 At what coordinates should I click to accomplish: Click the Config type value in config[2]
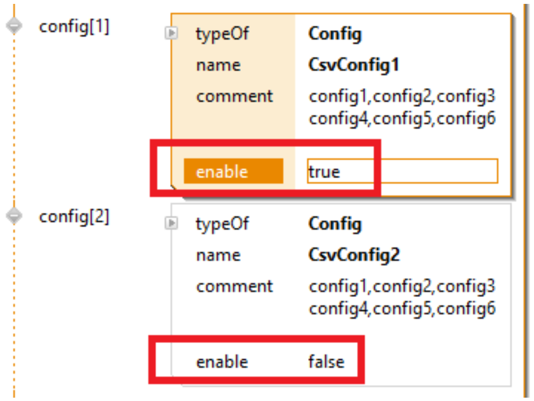click(335, 224)
